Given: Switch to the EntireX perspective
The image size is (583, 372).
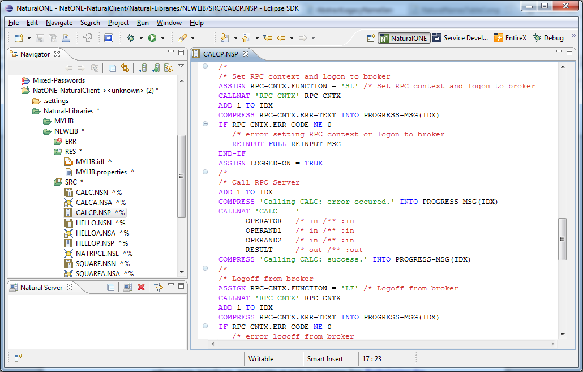Looking at the screenshot, I should coord(511,38).
